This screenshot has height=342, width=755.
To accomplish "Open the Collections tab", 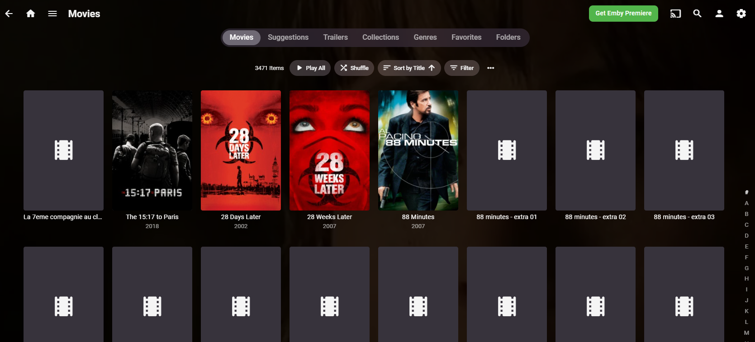I will click(x=381, y=37).
